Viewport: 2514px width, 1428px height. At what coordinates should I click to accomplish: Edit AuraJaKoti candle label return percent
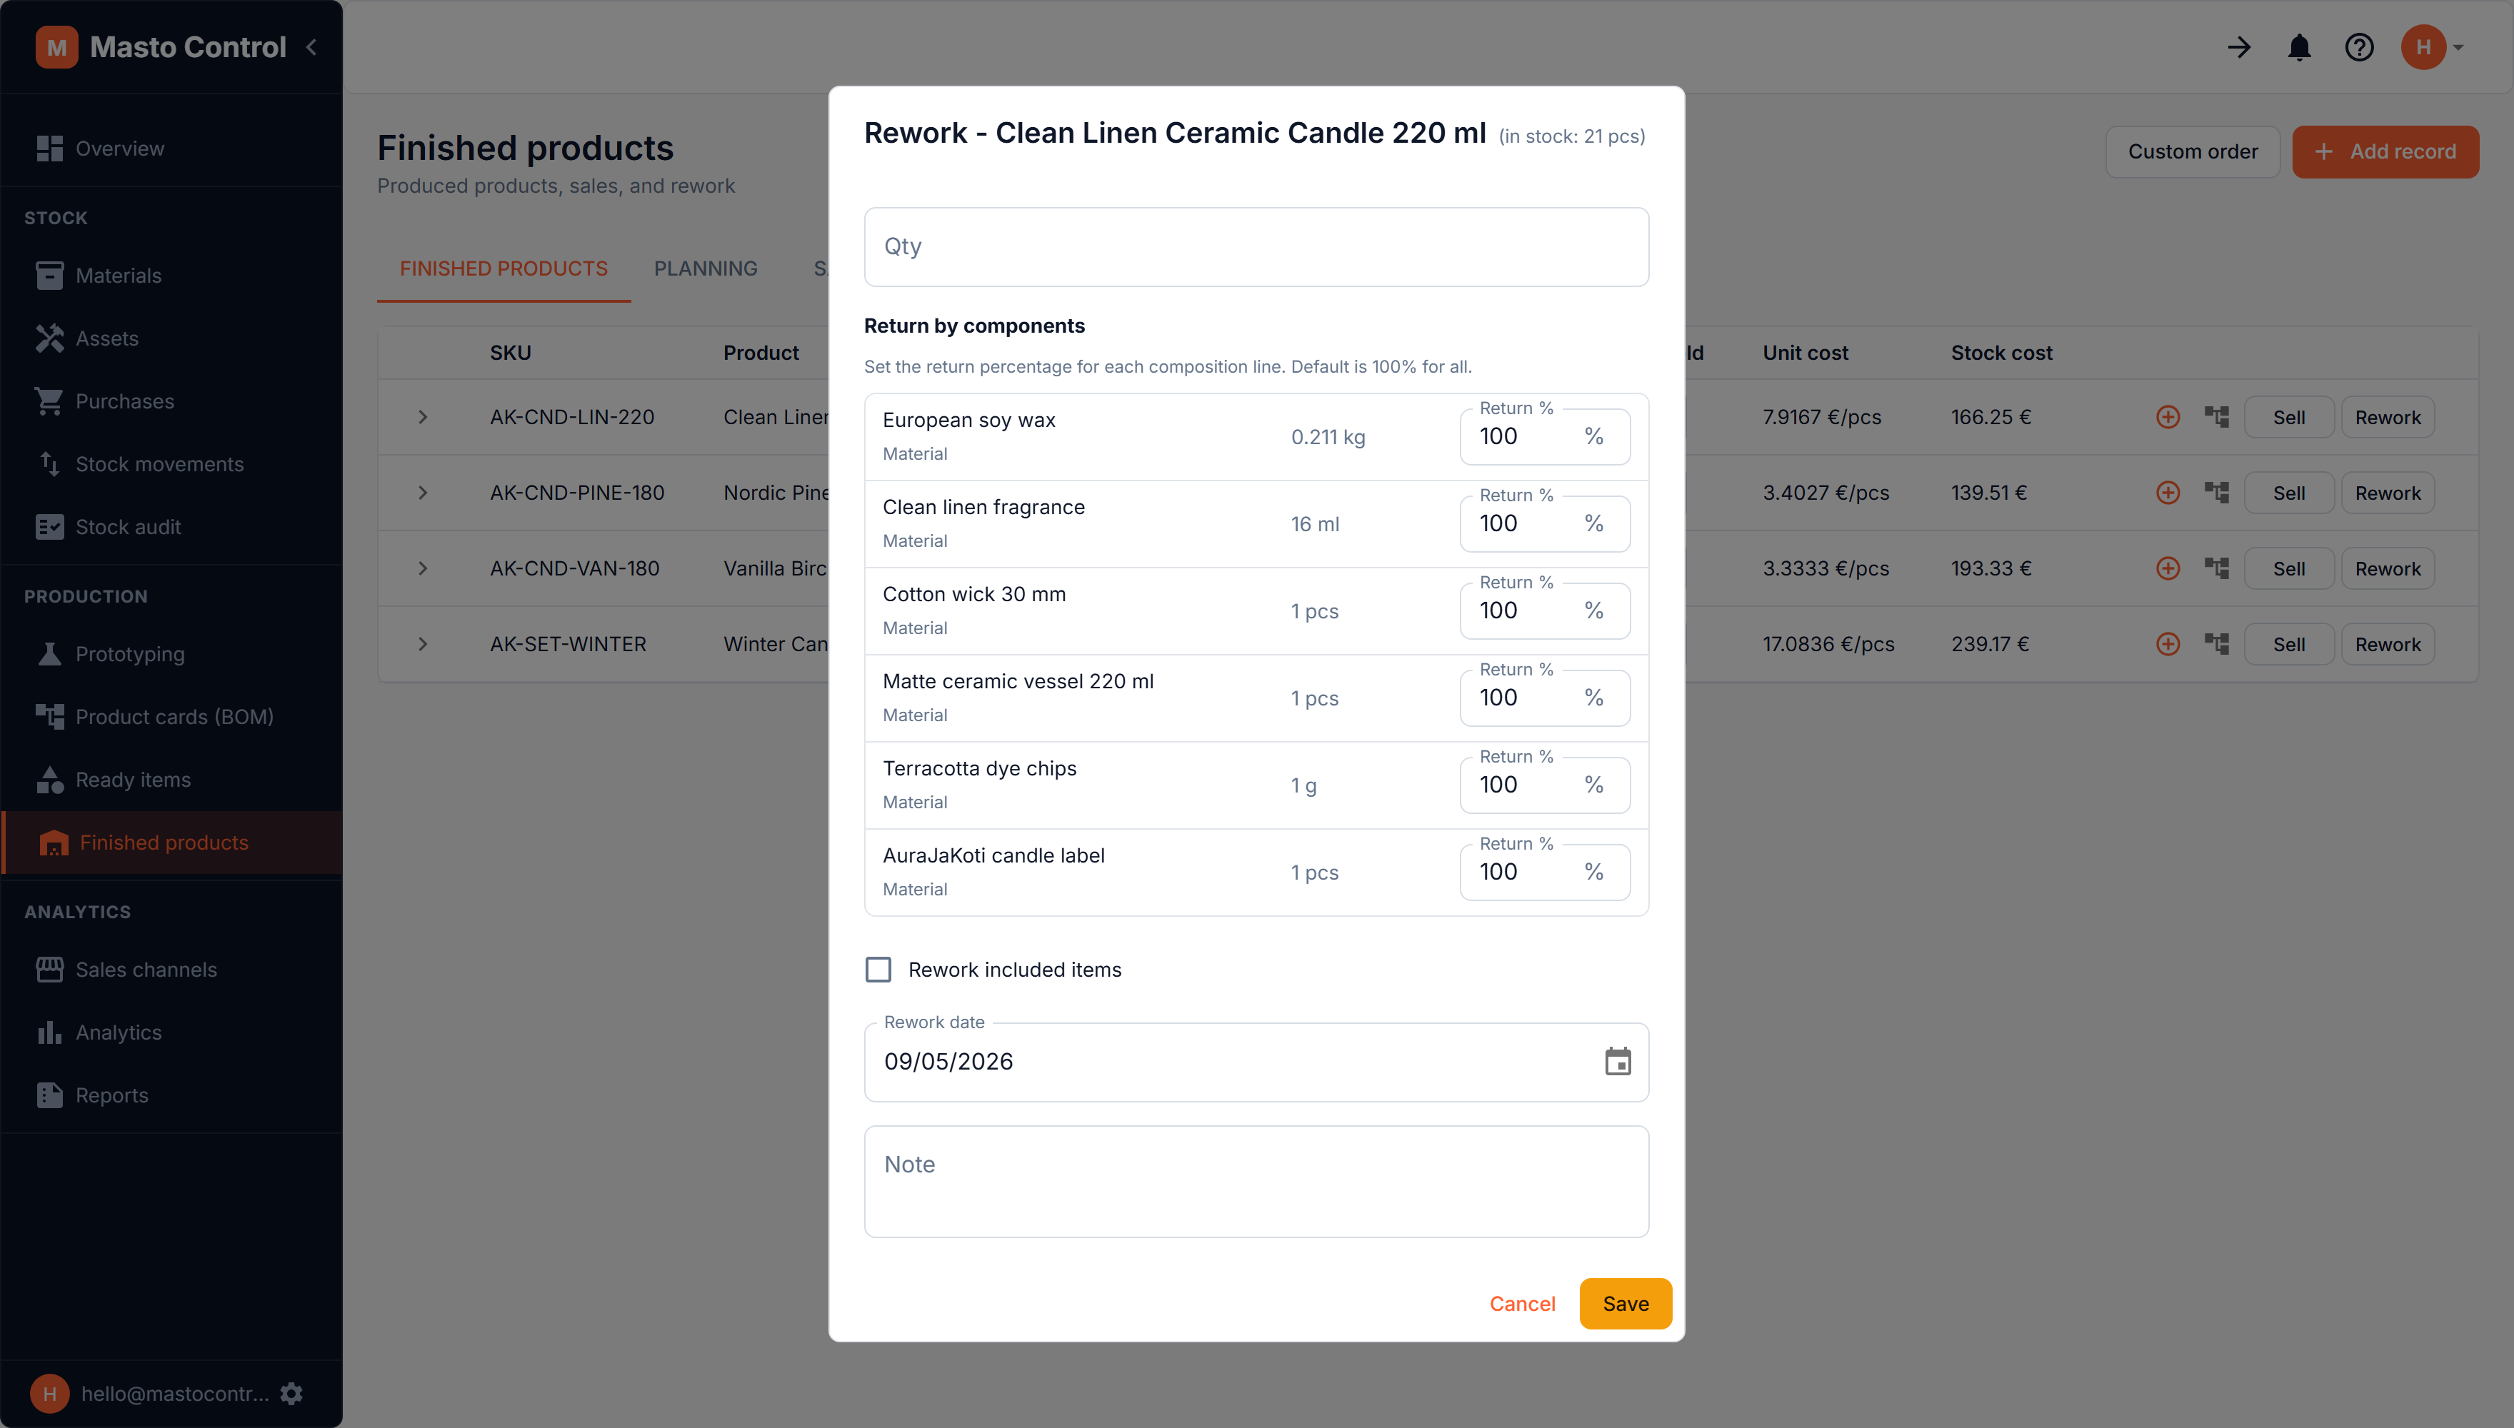tap(1544, 872)
